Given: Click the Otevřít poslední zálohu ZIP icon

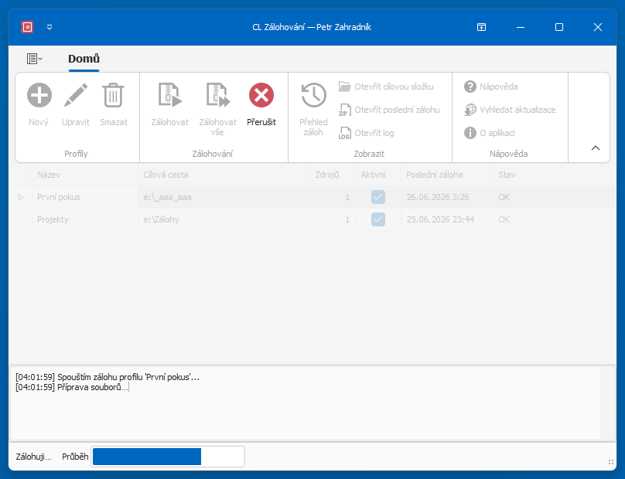Looking at the screenshot, I should point(344,110).
